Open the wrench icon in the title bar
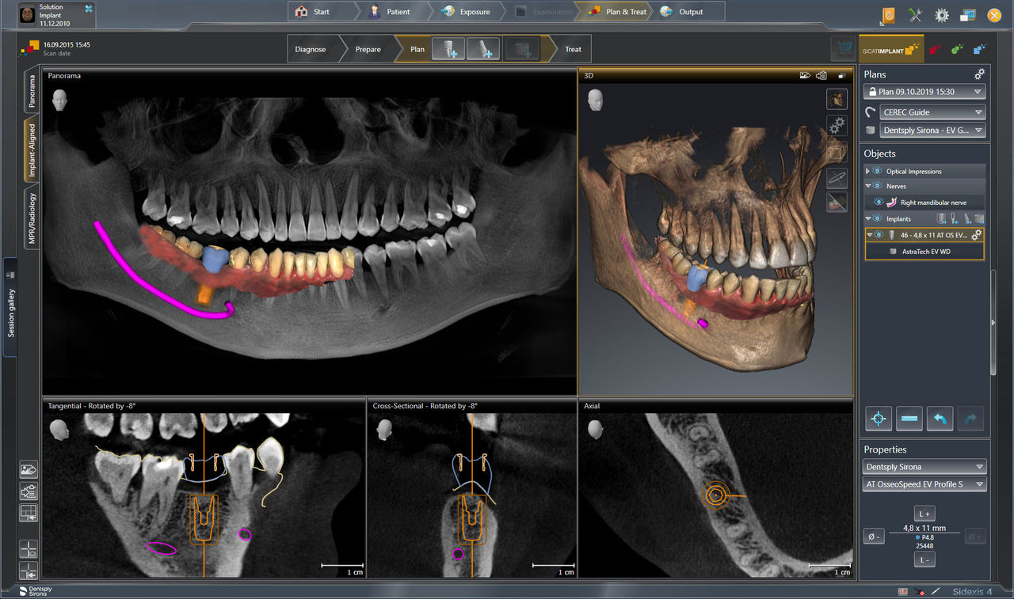1014x599 pixels. click(916, 14)
